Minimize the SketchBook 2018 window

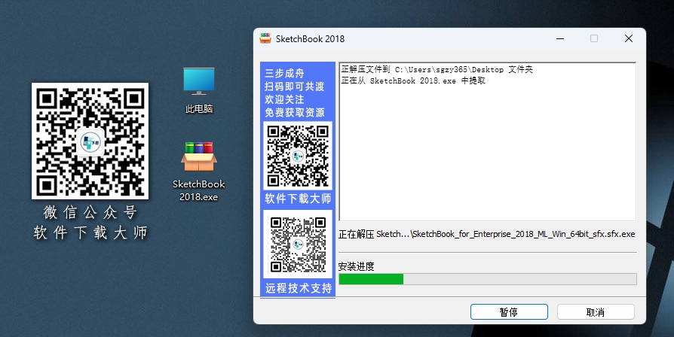(560, 38)
